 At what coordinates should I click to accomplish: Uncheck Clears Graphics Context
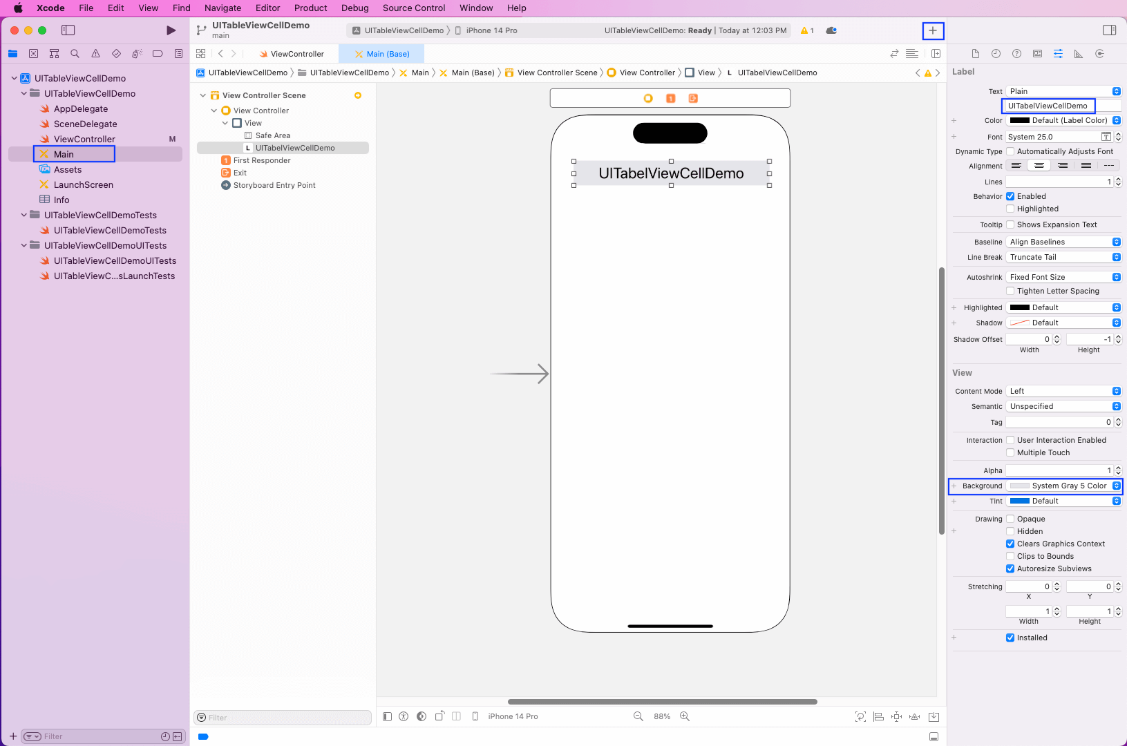(1011, 544)
